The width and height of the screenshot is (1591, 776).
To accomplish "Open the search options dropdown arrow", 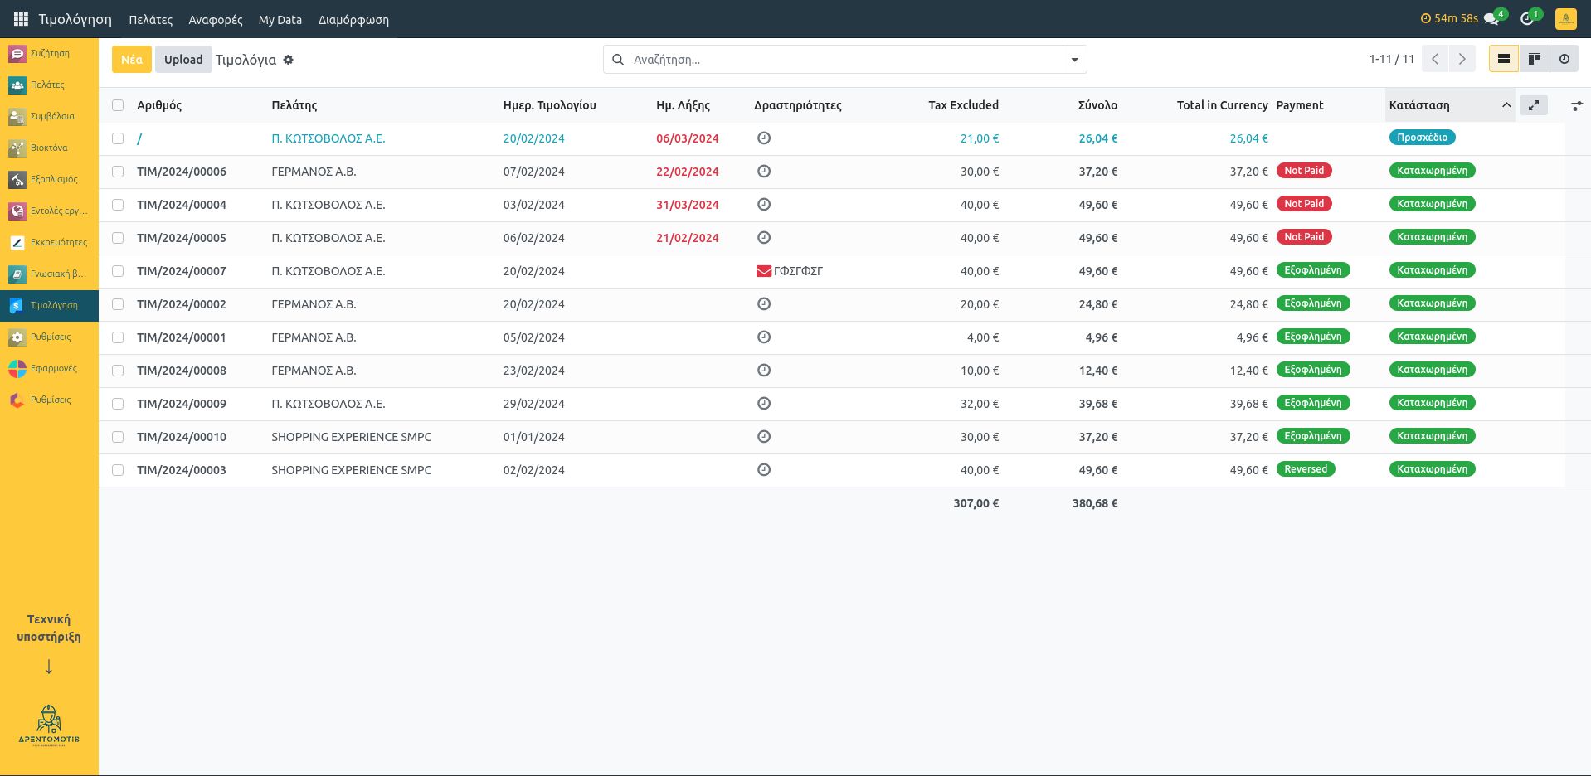I will point(1074,60).
